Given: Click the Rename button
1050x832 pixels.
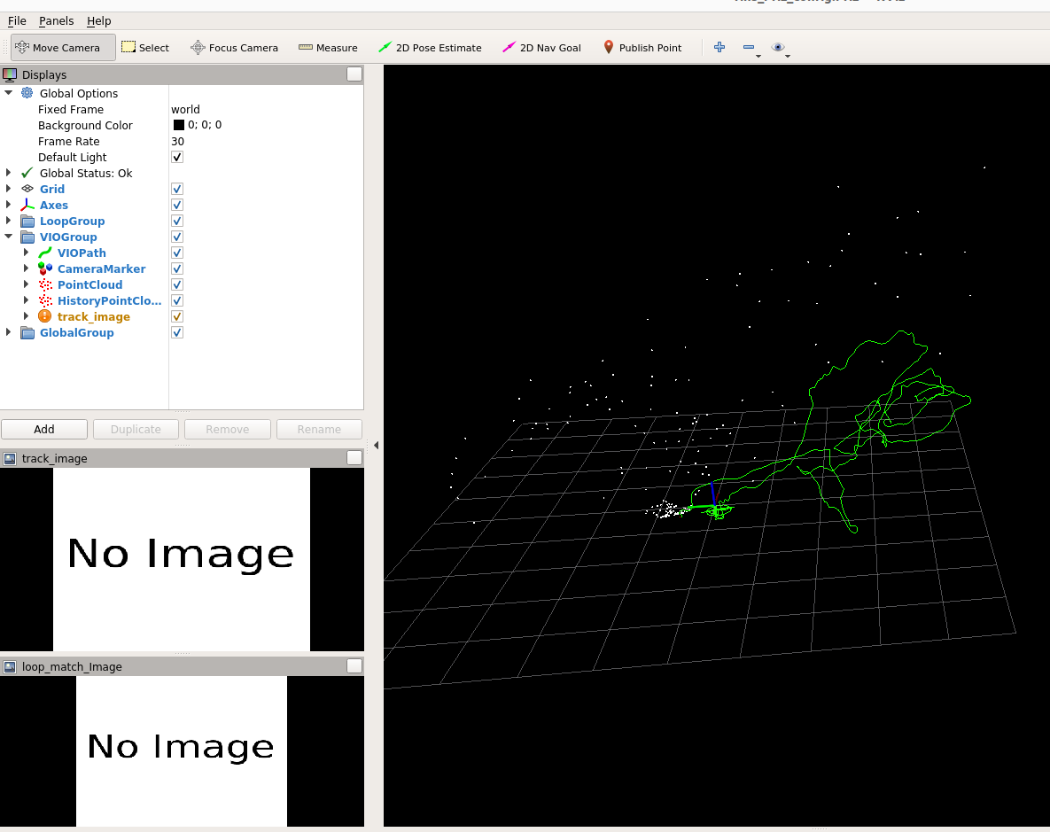Looking at the screenshot, I should pos(319,430).
